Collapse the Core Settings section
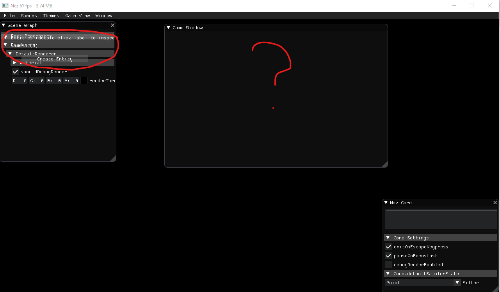Viewport: 500px width, 292px height. pos(388,237)
